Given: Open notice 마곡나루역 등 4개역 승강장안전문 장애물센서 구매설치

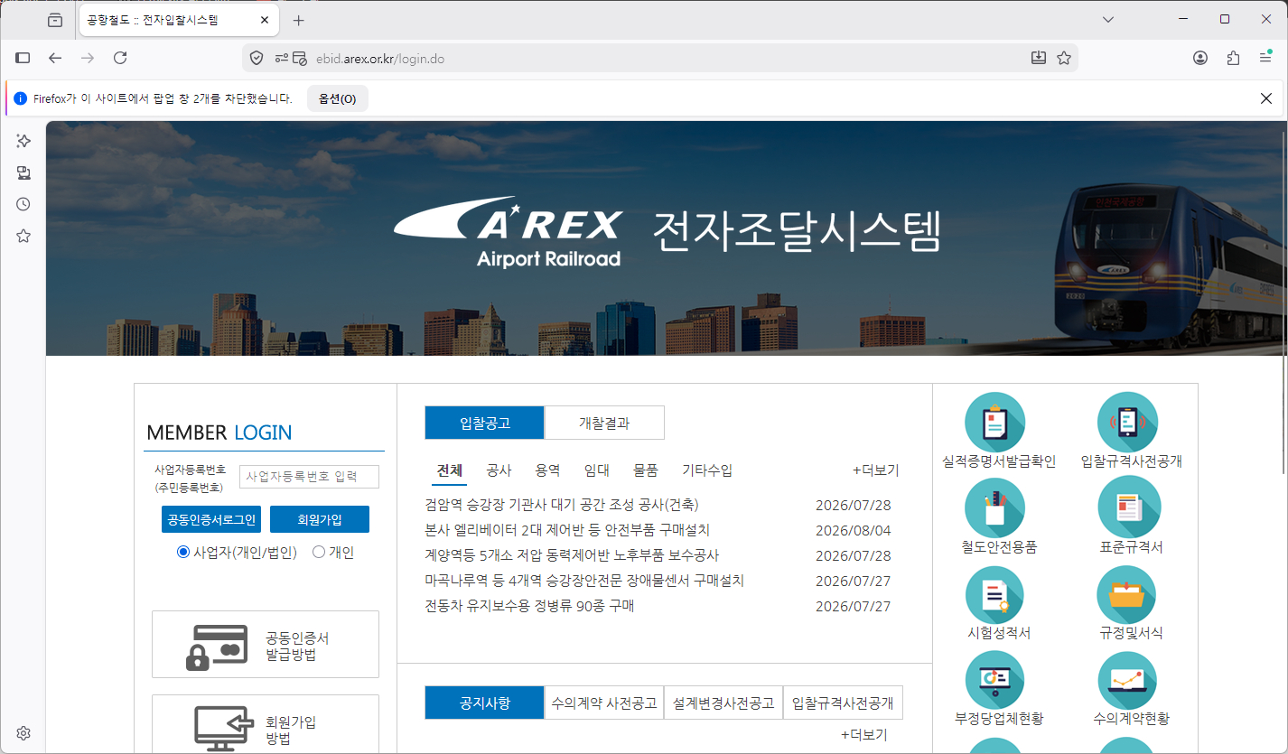Looking at the screenshot, I should coord(584,581).
